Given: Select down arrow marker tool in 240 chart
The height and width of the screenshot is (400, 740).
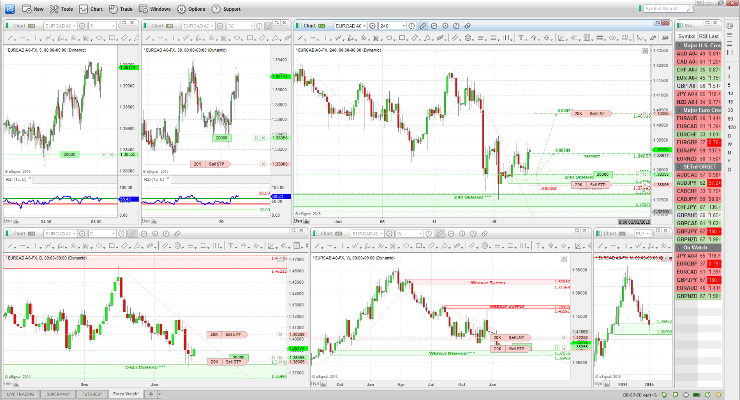Looking at the screenshot, I should pyautogui.click(x=547, y=38).
